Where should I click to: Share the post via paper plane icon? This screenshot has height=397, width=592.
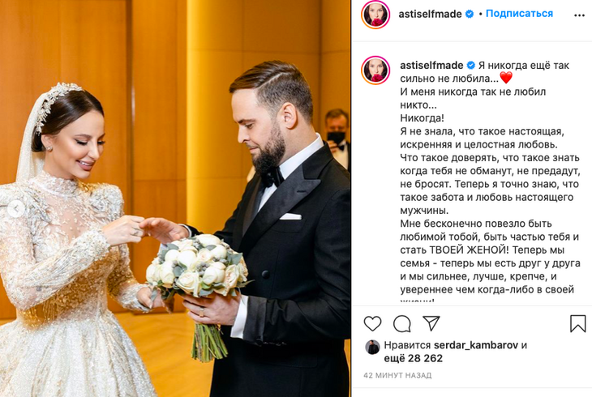pos(431,323)
